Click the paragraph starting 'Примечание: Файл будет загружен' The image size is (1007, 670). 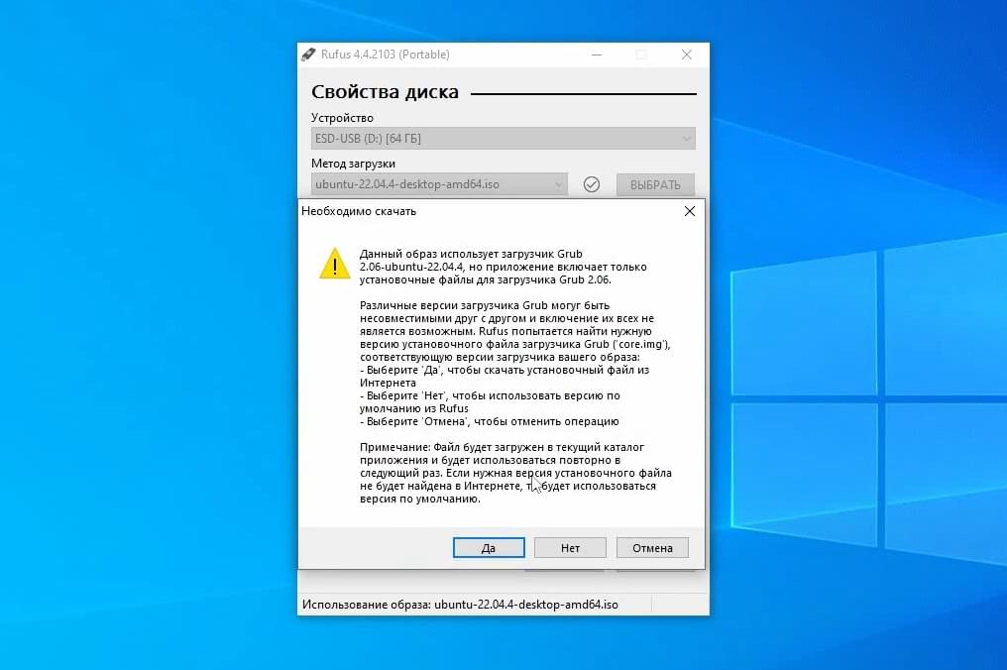point(515,473)
